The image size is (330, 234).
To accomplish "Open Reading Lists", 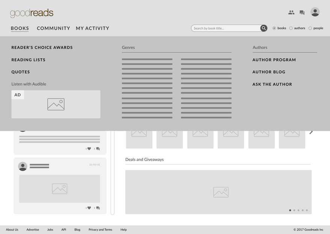I will [x=29, y=60].
